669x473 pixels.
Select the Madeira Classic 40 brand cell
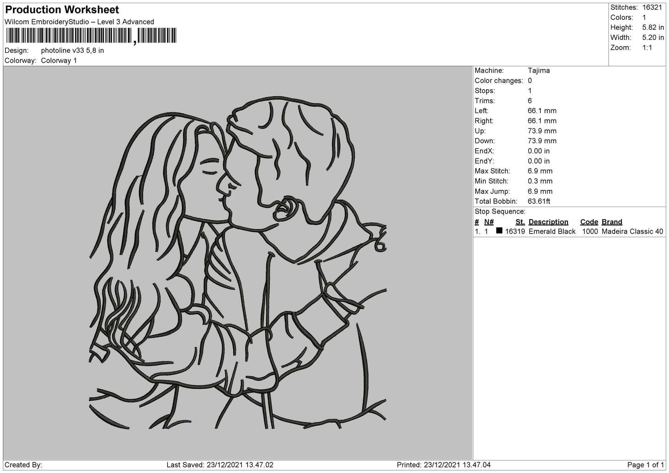pos(632,232)
